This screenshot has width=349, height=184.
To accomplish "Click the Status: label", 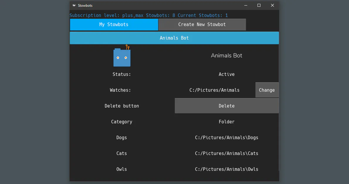I will [x=121, y=74].
